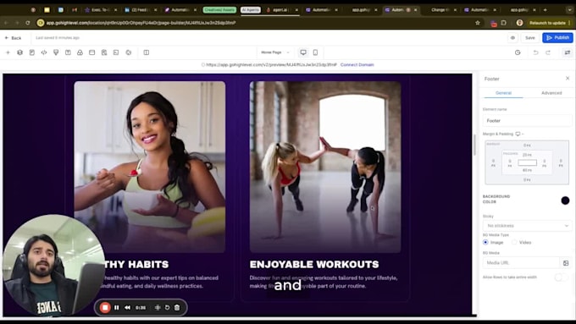Select the Image BG media type

tap(485, 242)
